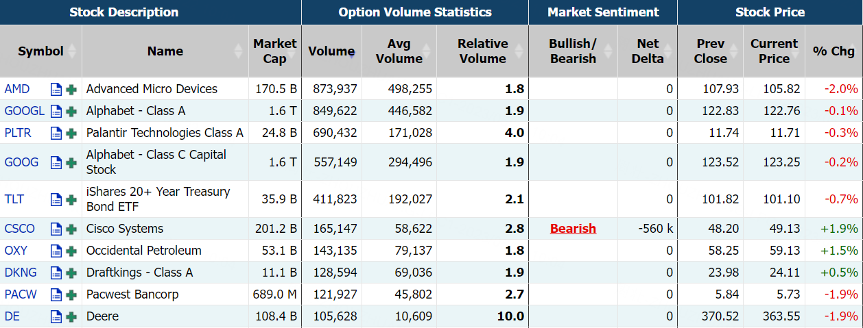Click the red Bearish link for CSCO
The height and width of the screenshot is (328, 863).
click(573, 229)
